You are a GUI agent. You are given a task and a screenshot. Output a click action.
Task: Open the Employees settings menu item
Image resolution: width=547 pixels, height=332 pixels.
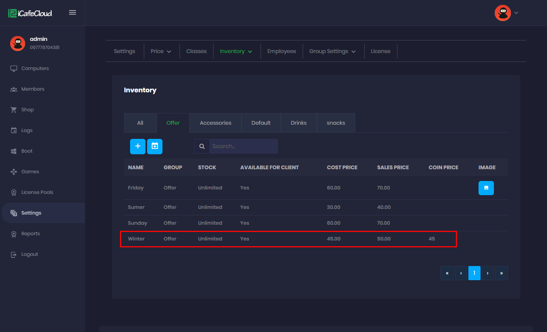282,51
